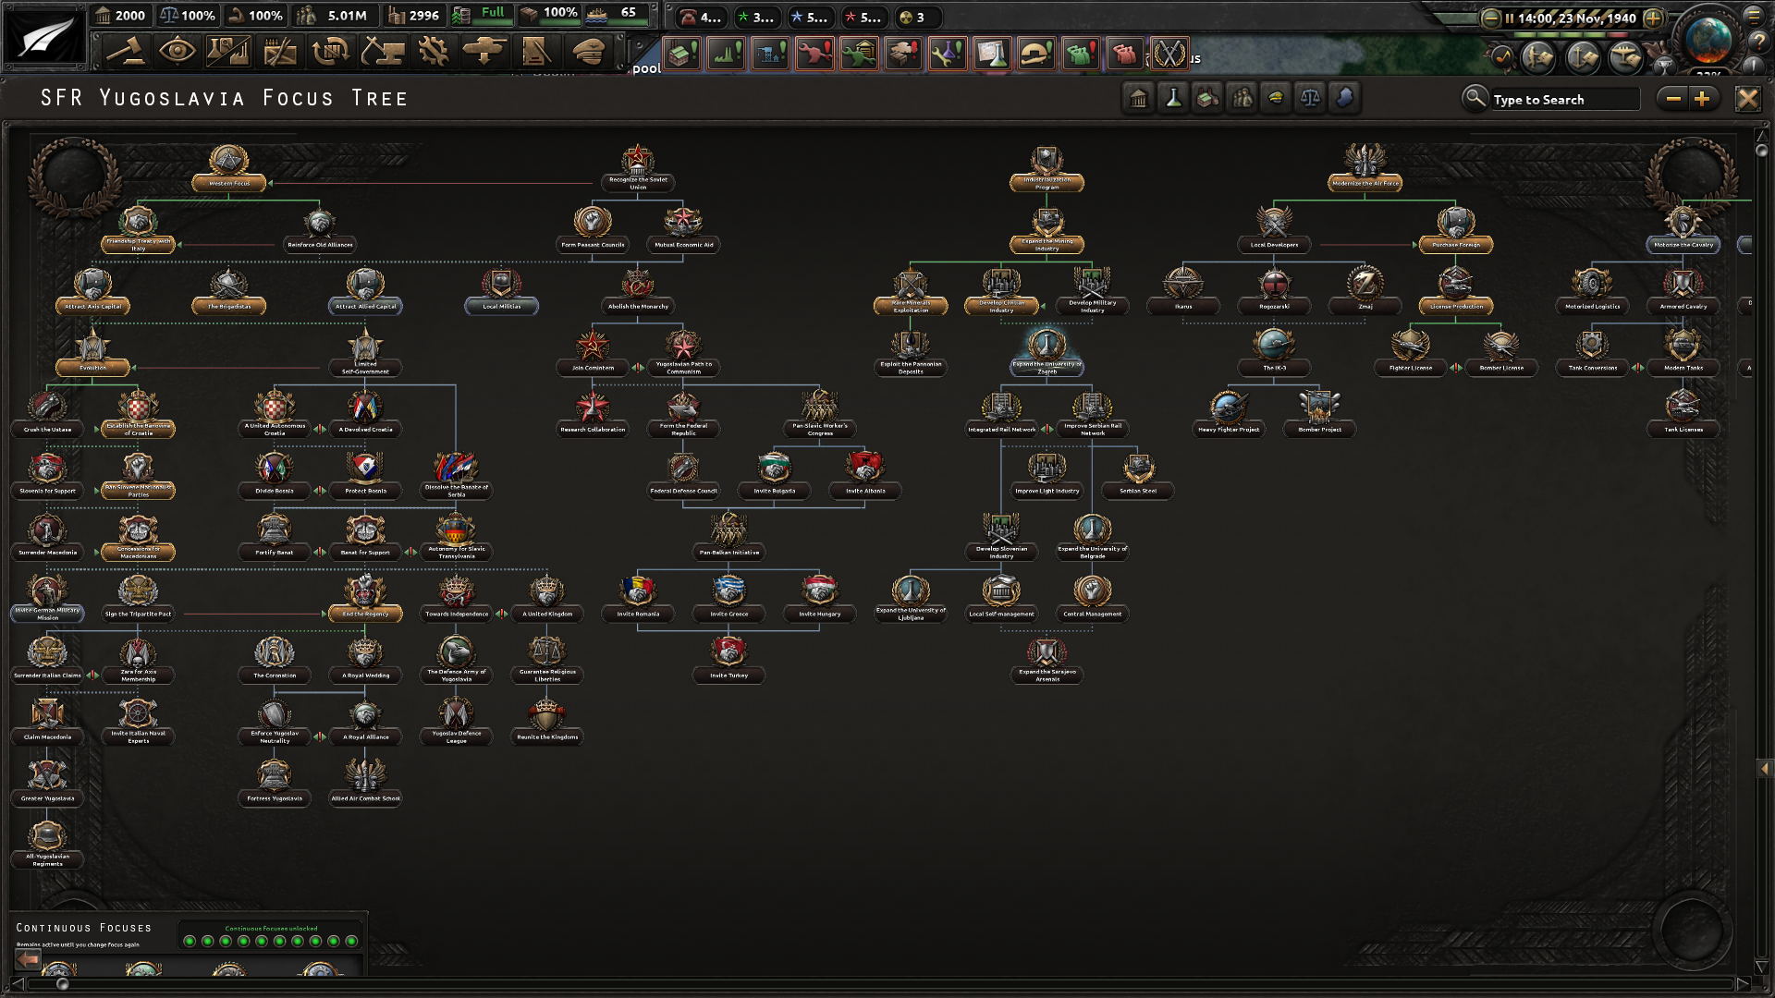Image resolution: width=1775 pixels, height=998 pixels.
Task: Click the green factory alert icon
Action: (727, 54)
